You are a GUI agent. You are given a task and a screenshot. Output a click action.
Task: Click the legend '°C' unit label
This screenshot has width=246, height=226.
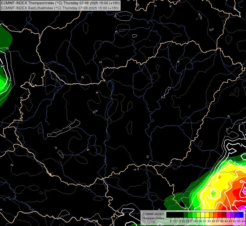[x=154, y=222]
